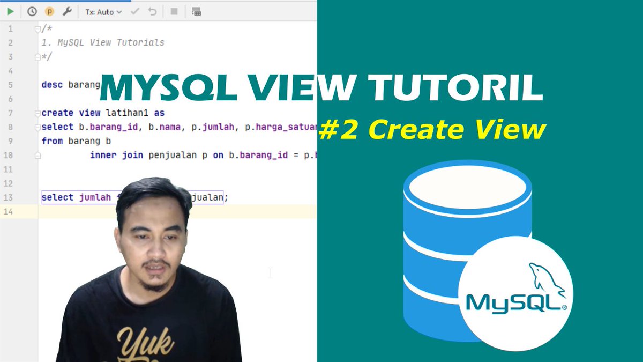Roll back with the undo arrow icon
The image size is (643, 362).
pyautogui.click(x=152, y=11)
